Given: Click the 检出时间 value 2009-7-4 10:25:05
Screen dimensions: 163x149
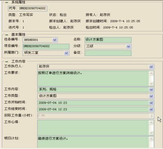Looking at the screenshot, I should coord(118,28).
